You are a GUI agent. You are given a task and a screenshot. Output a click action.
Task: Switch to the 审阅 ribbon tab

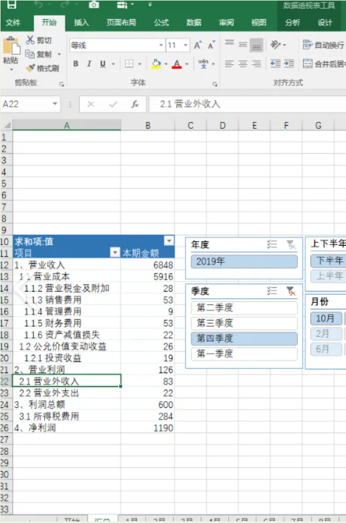point(226,22)
